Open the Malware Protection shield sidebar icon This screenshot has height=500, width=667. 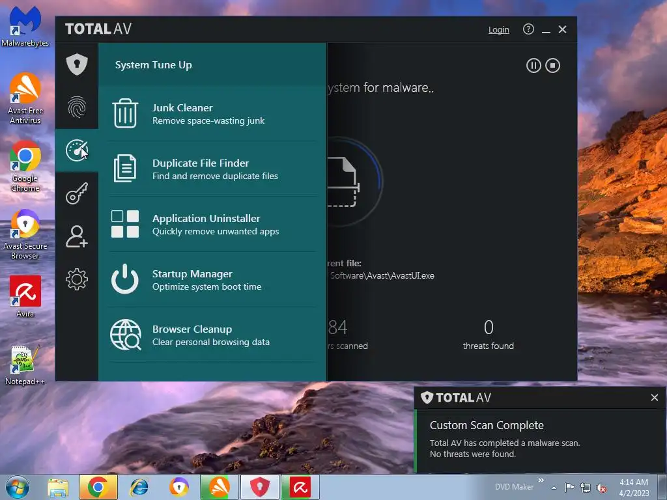pos(77,64)
